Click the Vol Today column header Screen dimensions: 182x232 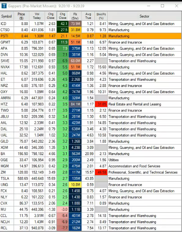coord(37,16)
